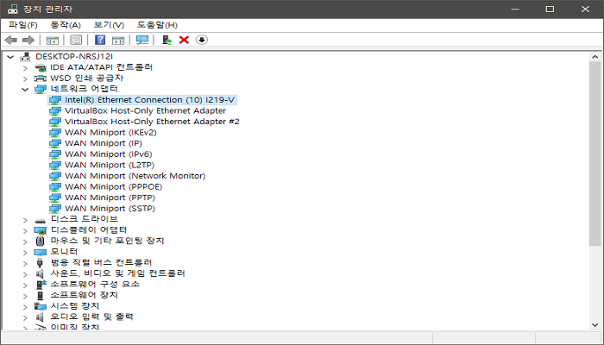
Task: Click the down-arrow disable device icon
Action: [x=202, y=40]
